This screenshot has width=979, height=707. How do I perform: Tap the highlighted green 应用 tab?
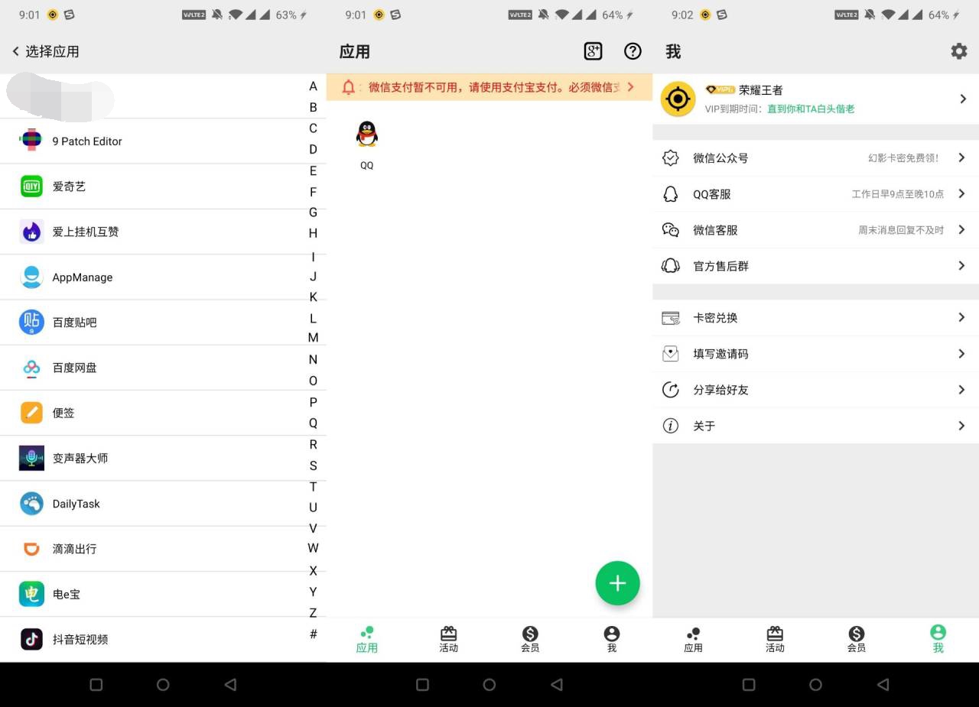[367, 639]
